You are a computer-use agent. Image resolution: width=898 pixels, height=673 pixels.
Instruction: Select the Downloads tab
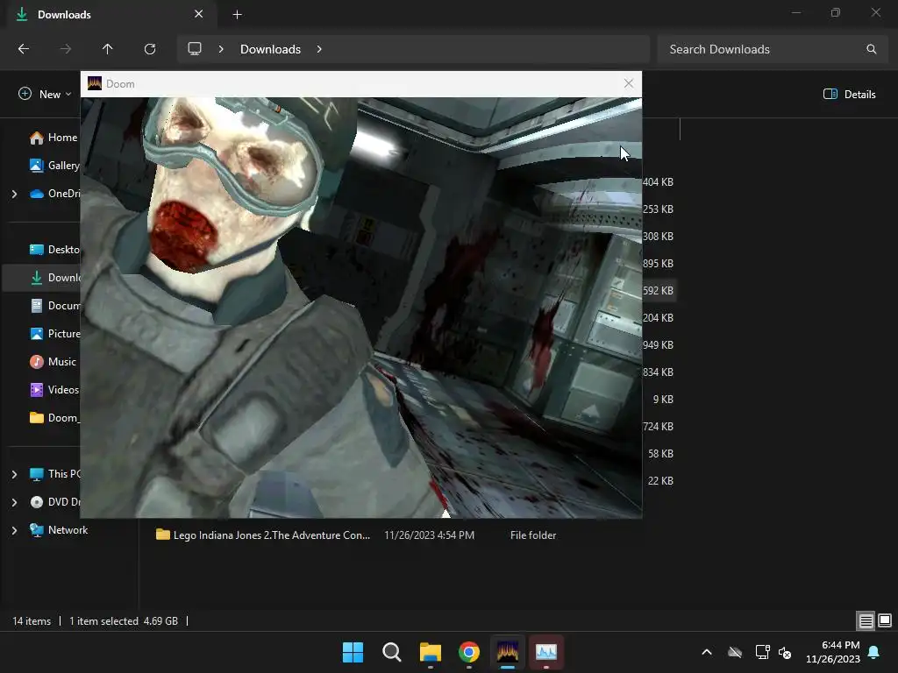(x=112, y=14)
